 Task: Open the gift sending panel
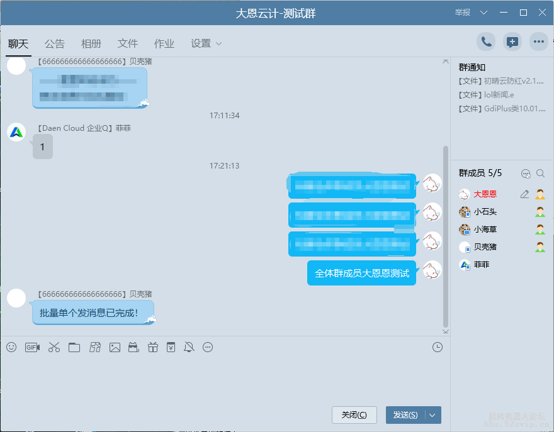pyautogui.click(x=152, y=346)
